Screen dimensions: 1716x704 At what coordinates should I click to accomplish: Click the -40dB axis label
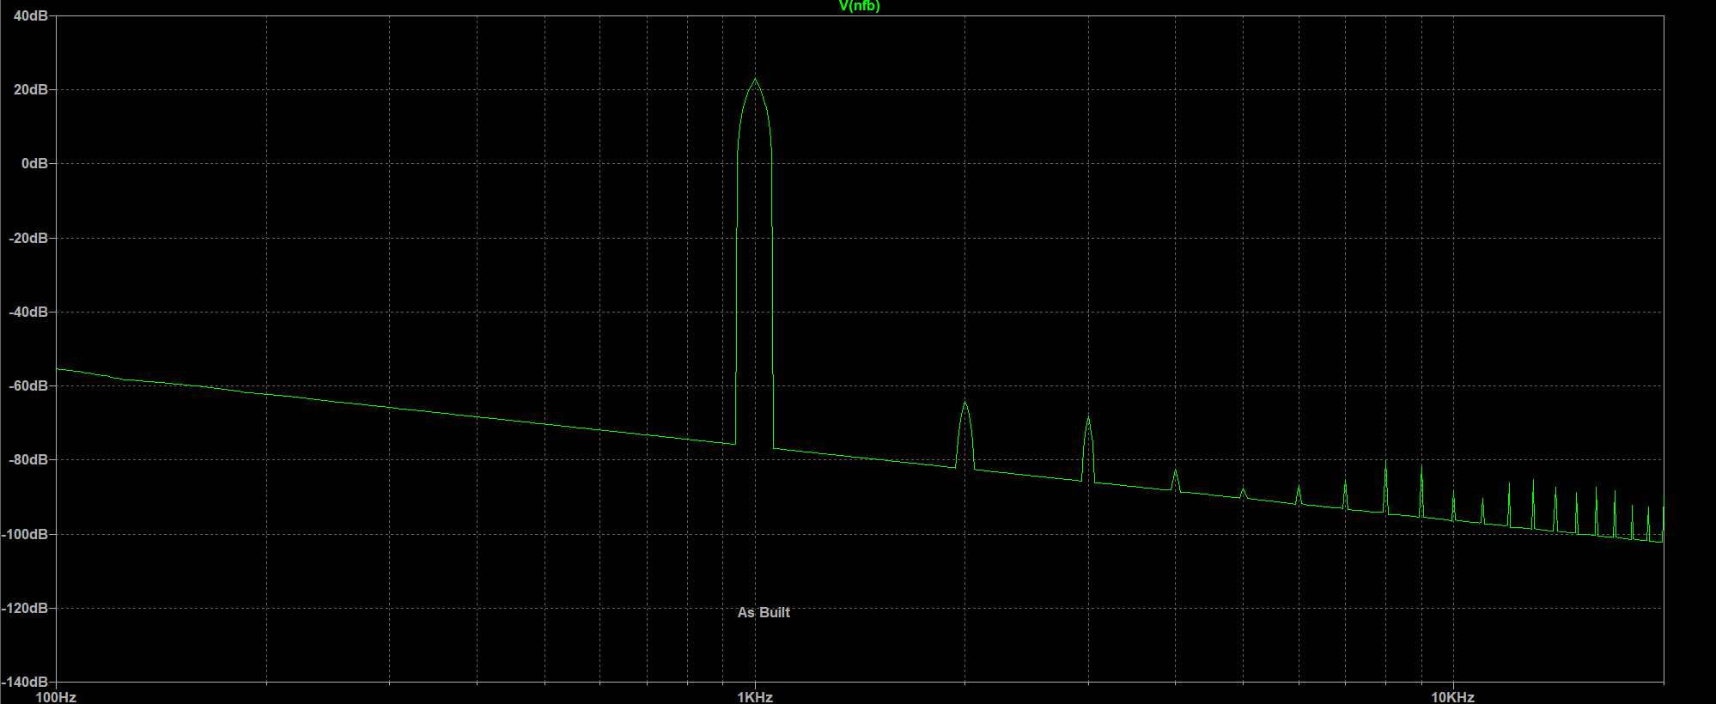pyautogui.click(x=28, y=312)
